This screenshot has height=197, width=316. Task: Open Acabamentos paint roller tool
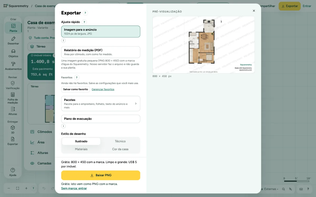point(13,66)
